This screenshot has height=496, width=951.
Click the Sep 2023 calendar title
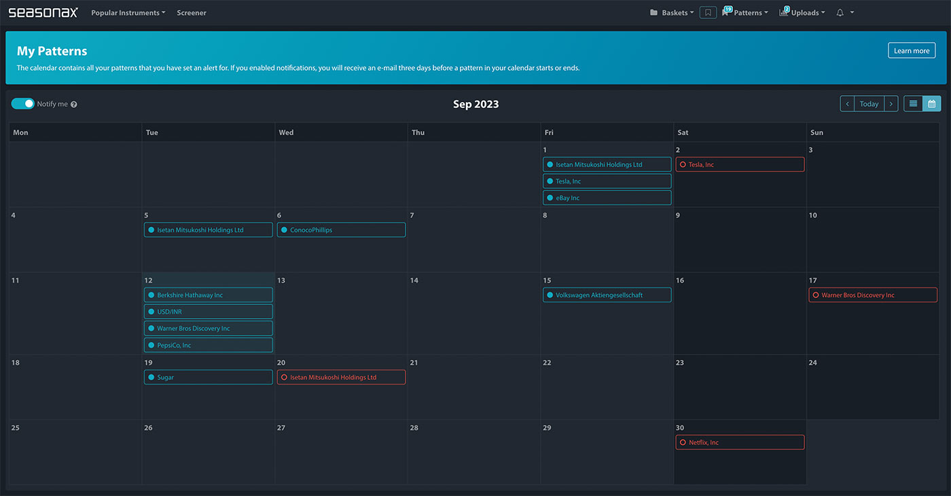(475, 104)
